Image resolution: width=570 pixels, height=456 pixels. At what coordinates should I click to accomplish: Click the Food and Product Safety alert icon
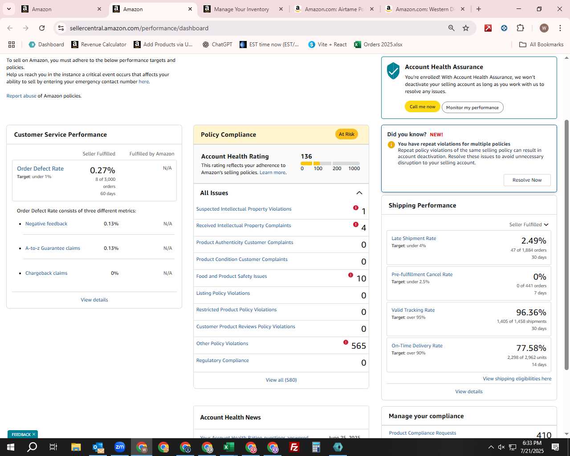coord(350,275)
